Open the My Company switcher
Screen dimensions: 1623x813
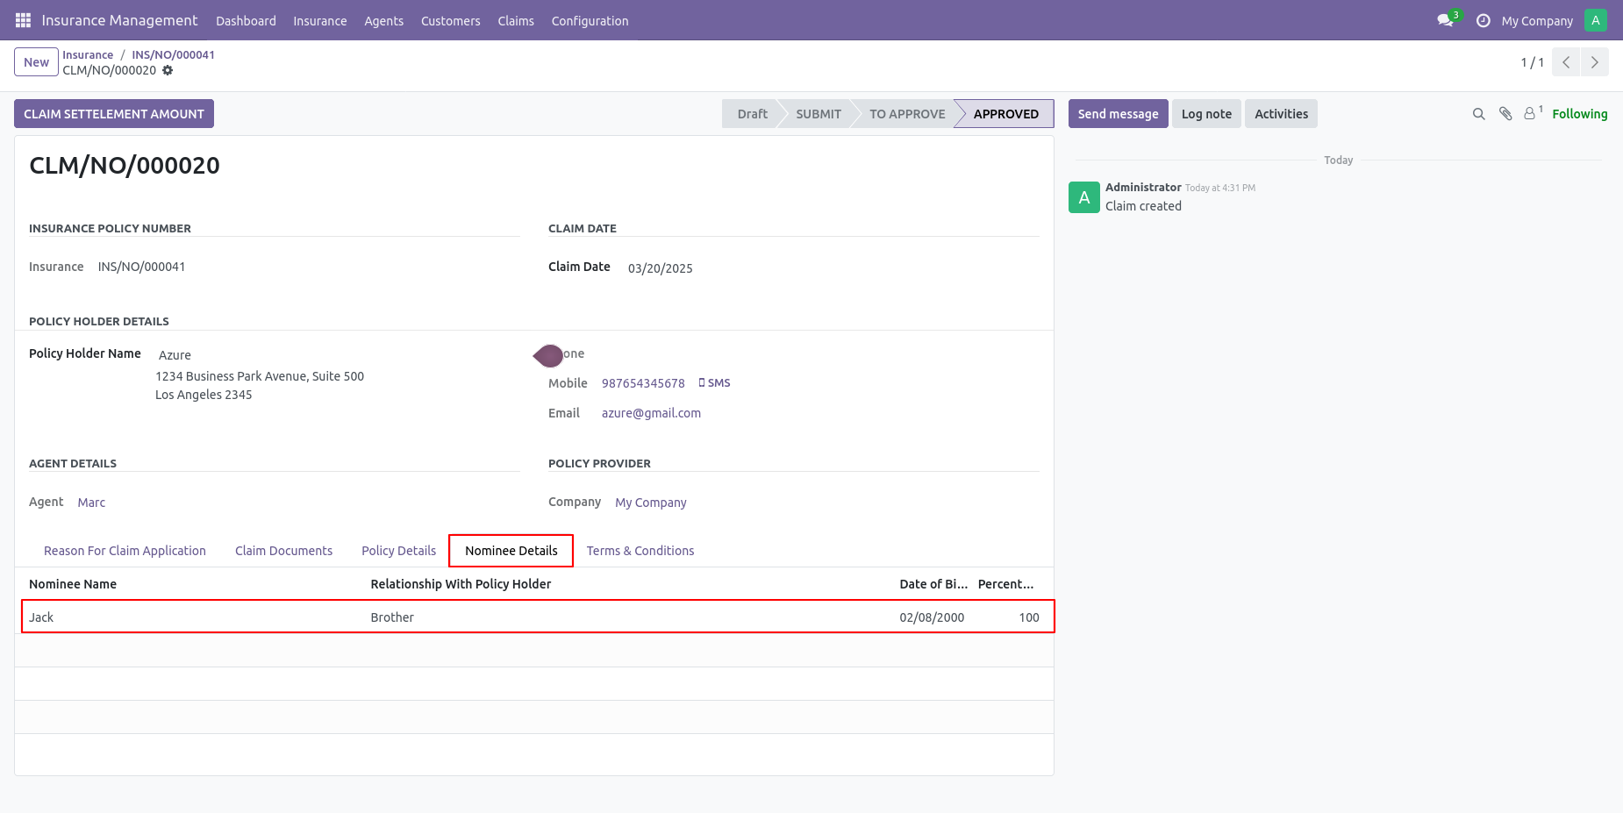pyautogui.click(x=1537, y=21)
